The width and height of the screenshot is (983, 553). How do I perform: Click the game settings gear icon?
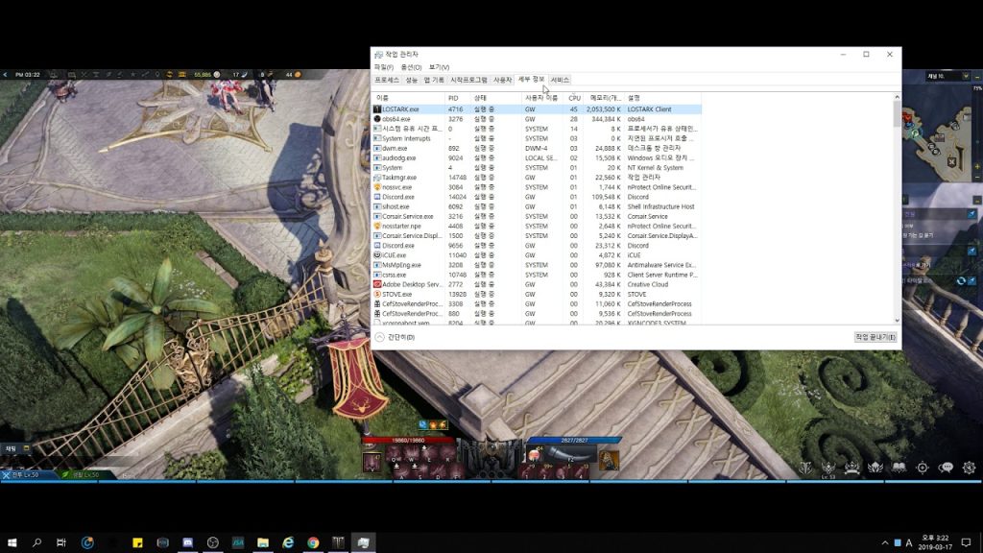pos(969,468)
